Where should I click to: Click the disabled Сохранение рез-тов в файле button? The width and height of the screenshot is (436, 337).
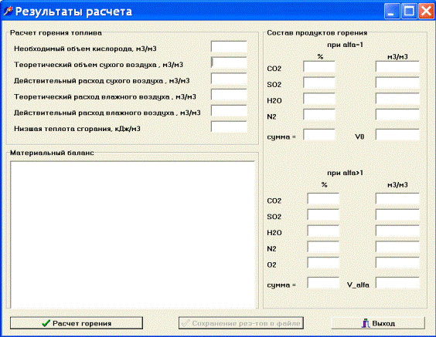pyautogui.click(x=240, y=323)
